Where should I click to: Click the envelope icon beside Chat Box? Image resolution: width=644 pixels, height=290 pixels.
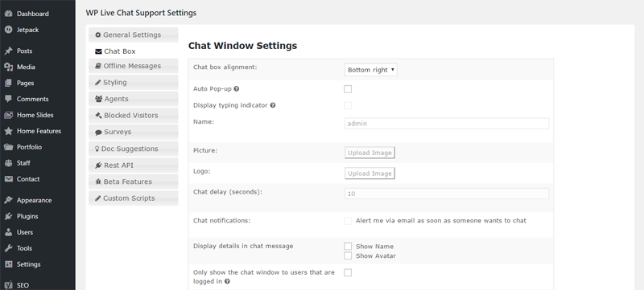point(98,51)
